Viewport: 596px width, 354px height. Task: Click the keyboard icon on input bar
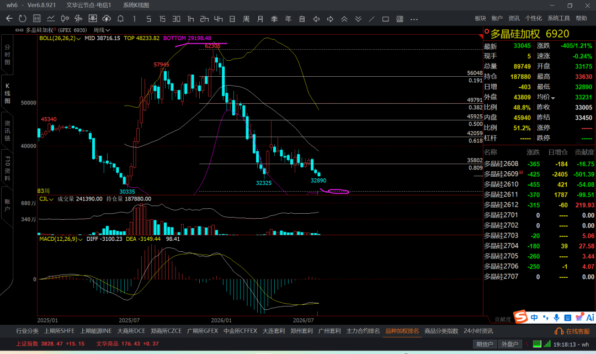568,318
